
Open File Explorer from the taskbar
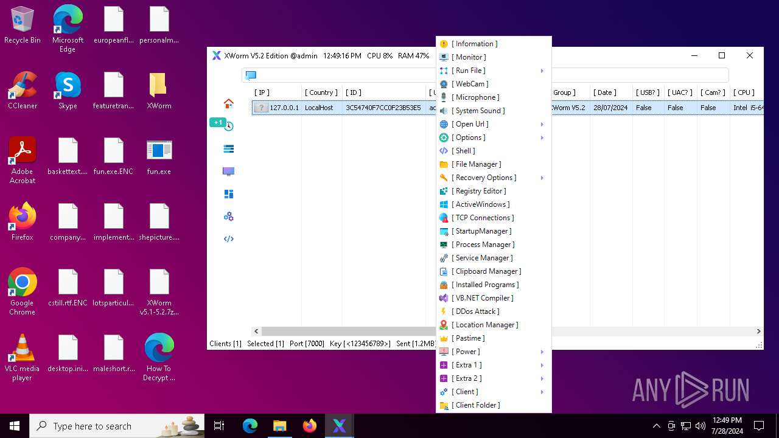(280, 426)
